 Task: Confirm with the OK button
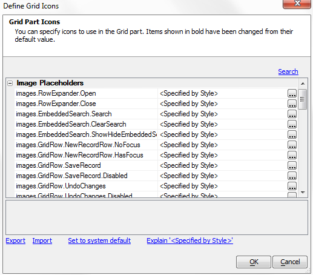point(254,262)
